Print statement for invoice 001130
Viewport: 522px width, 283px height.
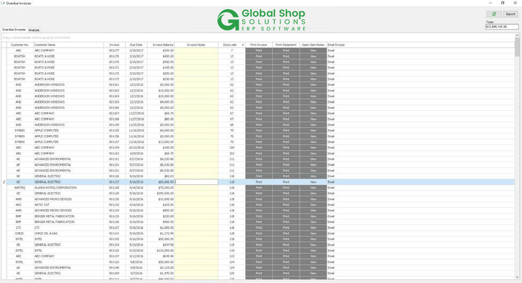tap(286, 199)
